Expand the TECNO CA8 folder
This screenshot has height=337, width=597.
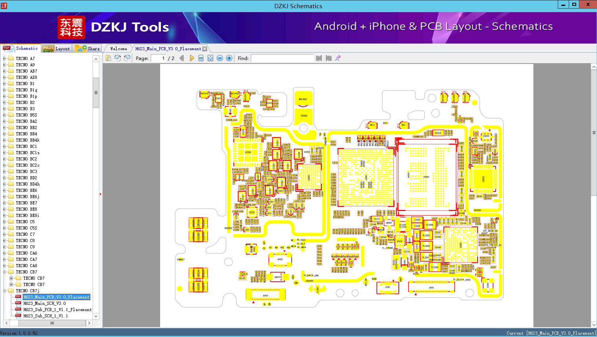click(x=4, y=266)
